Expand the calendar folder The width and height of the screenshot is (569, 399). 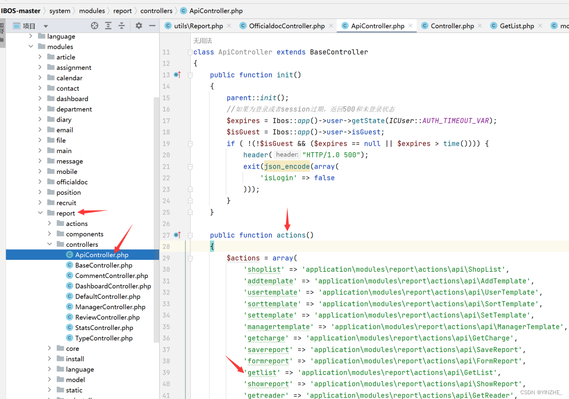(40, 78)
